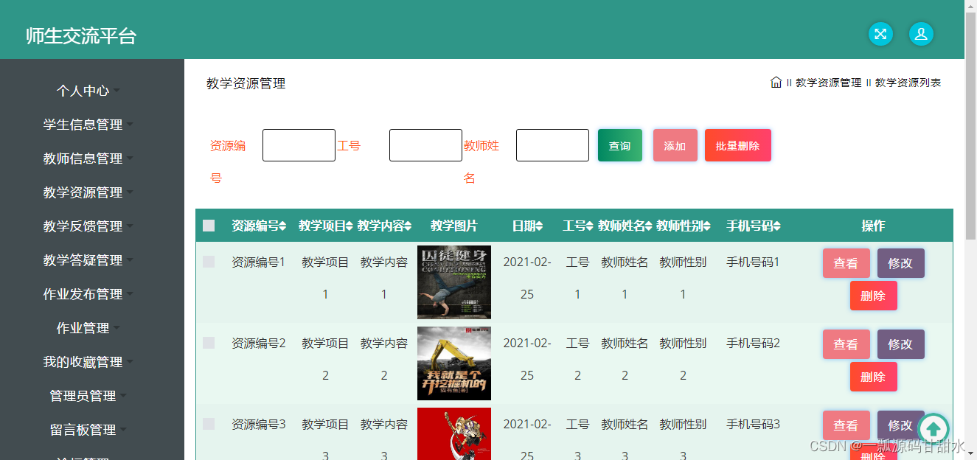Click the 手机号码1 cell
Viewport: 977px width, 460px height.
coord(753,262)
